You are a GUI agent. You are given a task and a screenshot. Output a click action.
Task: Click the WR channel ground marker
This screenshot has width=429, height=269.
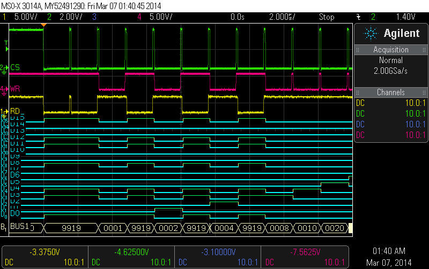(x=4, y=91)
